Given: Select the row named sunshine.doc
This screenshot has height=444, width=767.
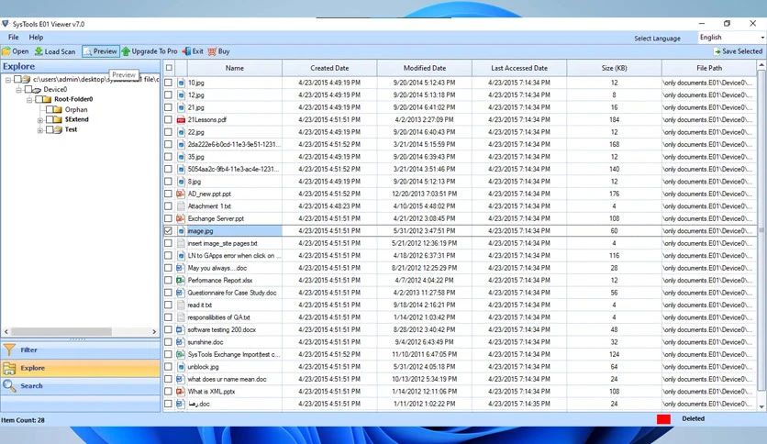Looking at the screenshot, I should [x=460, y=342].
